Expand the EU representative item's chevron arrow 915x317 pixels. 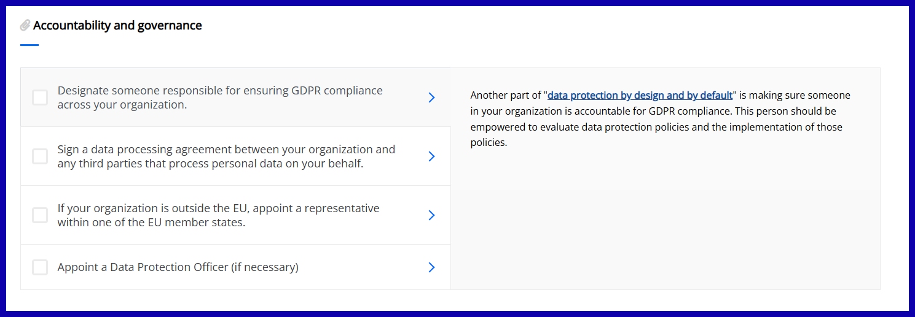tap(431, 215)
